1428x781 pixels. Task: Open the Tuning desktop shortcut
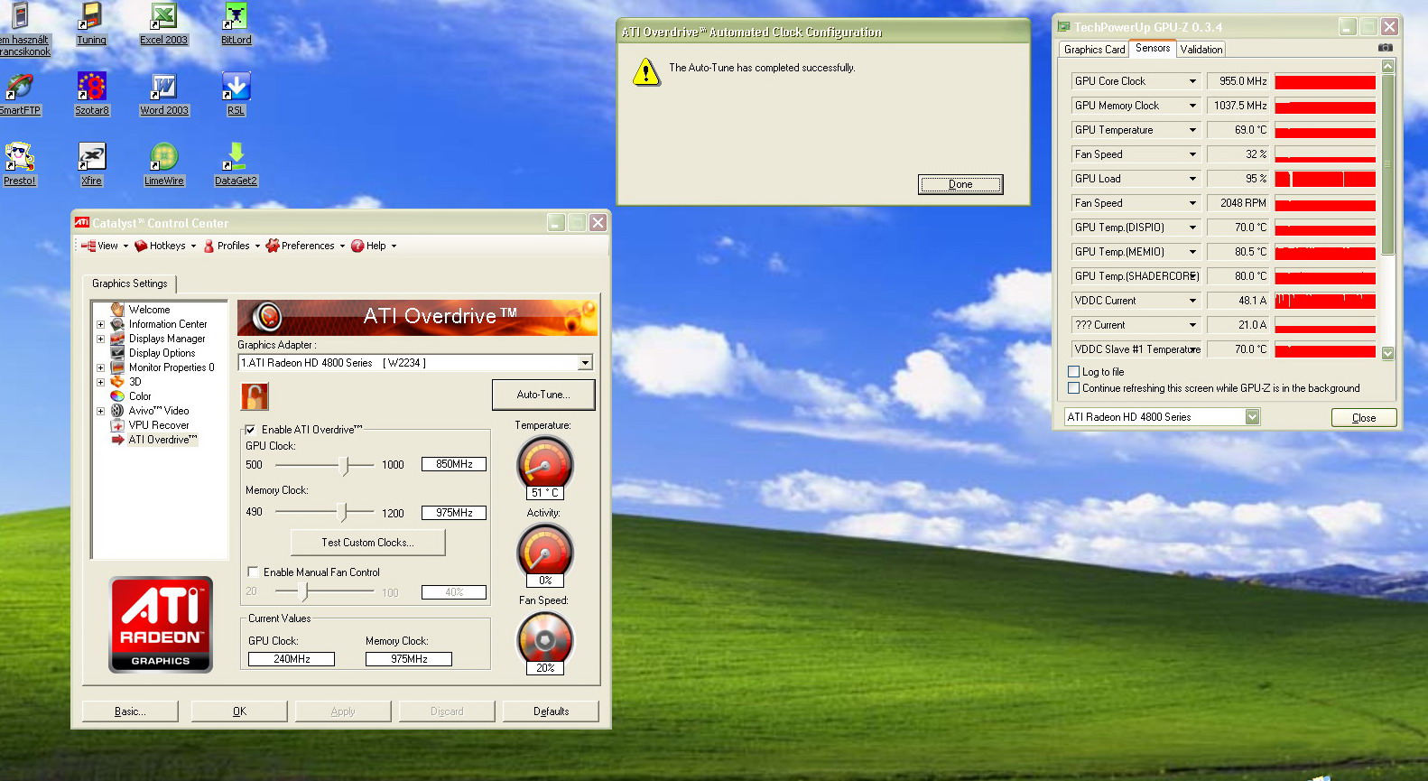[x=91, y=24]
